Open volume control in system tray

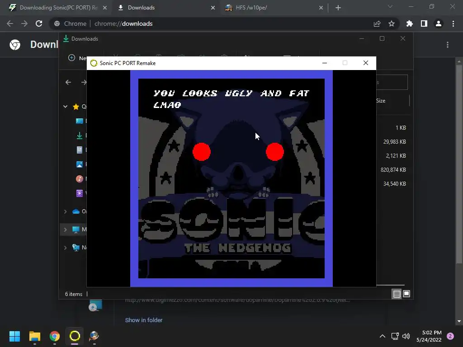406,336
